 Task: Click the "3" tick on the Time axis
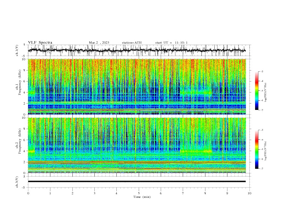94,193
